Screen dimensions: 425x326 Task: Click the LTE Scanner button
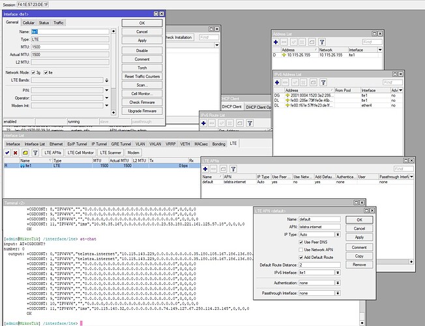click(x=110, y=153)
